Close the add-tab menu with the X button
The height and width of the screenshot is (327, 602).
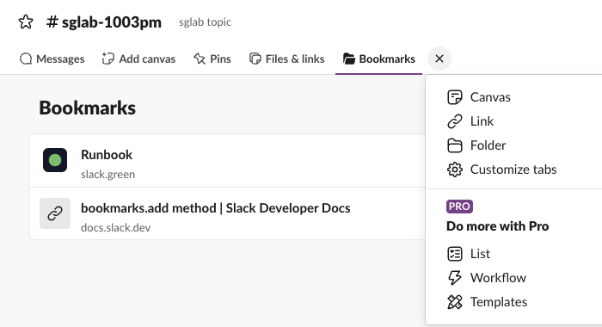tap(439, 59)
